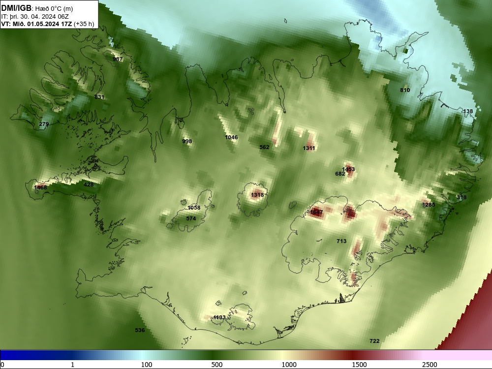Click the 1058 label on Langjökull
This screenshot has height=369, width=492.
click(x=194, y=208)
